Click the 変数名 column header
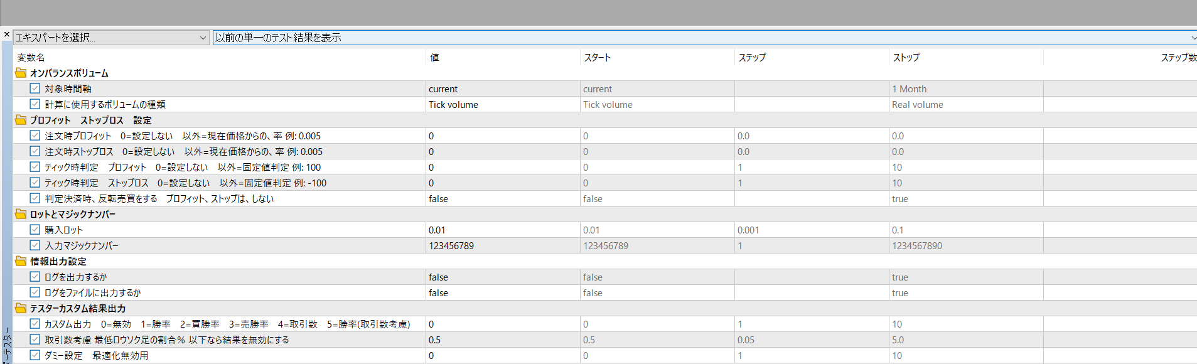Viewport: 1197px width, 364px height. [x=220, y=57]
